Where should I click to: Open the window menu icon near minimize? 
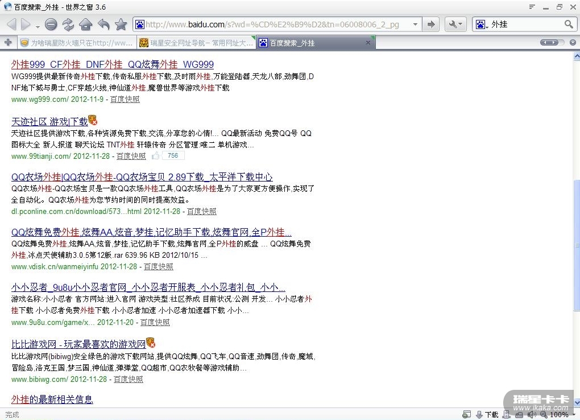click(x=532, y=7)
